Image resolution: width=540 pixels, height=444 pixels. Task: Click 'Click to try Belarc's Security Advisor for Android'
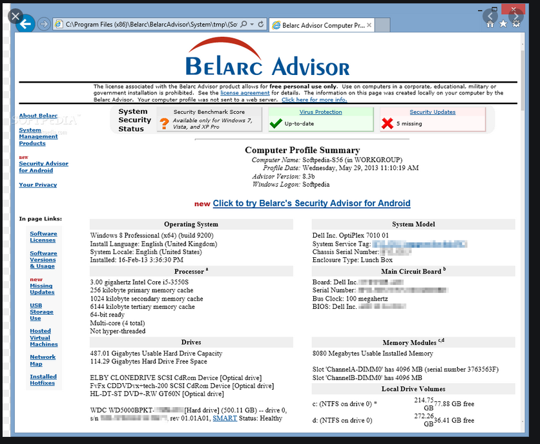point(311,203)
